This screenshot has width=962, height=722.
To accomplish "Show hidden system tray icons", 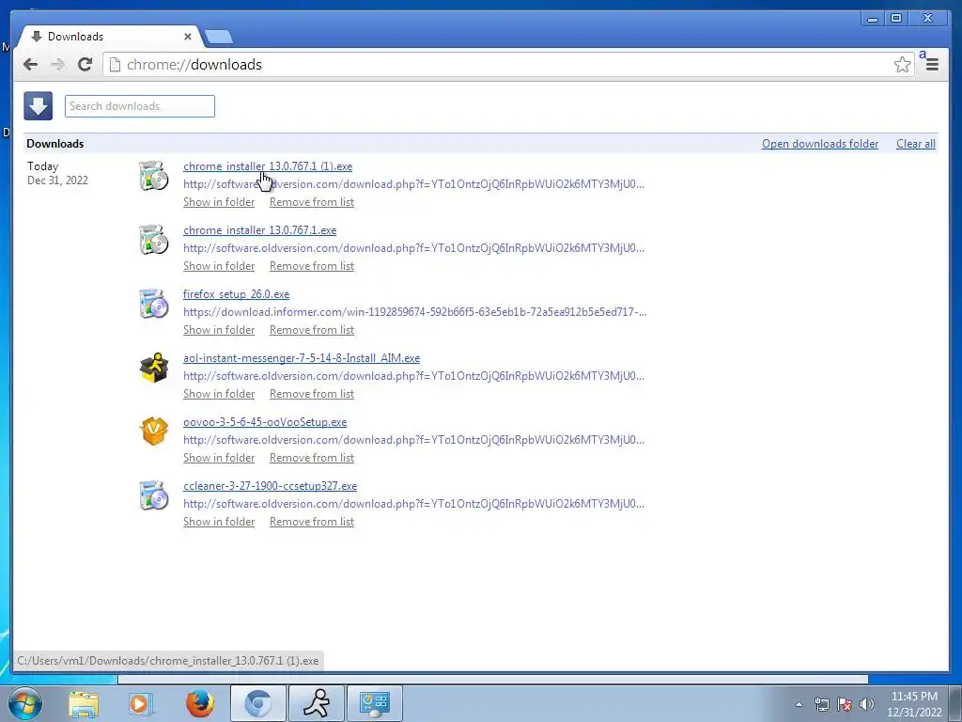I will tap(799, 704).
